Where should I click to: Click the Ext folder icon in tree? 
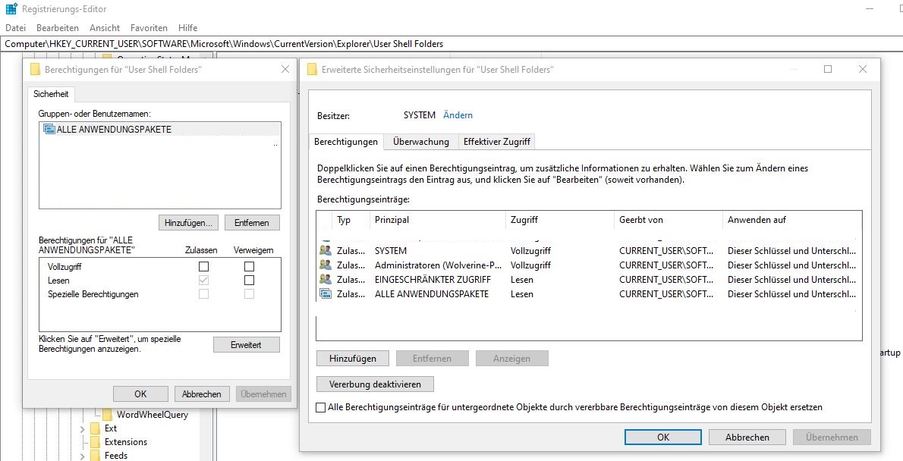point(95,428)
